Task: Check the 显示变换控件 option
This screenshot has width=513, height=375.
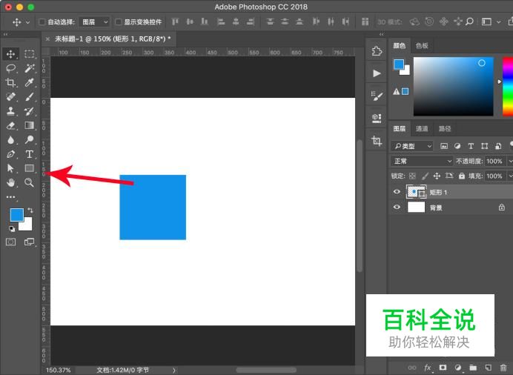Action: [119, 22]
